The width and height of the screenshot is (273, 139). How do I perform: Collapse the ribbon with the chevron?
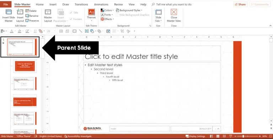(x=271, y=26)
